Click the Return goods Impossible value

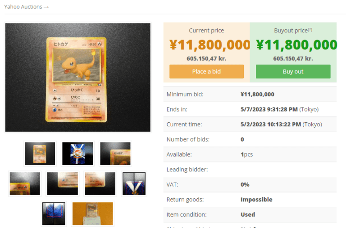(256, 200)
